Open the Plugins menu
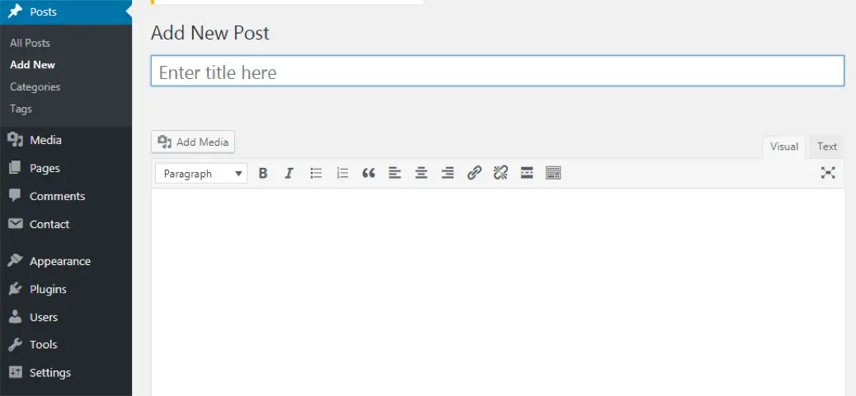The image size is (856, 396). tap(65, 289)
